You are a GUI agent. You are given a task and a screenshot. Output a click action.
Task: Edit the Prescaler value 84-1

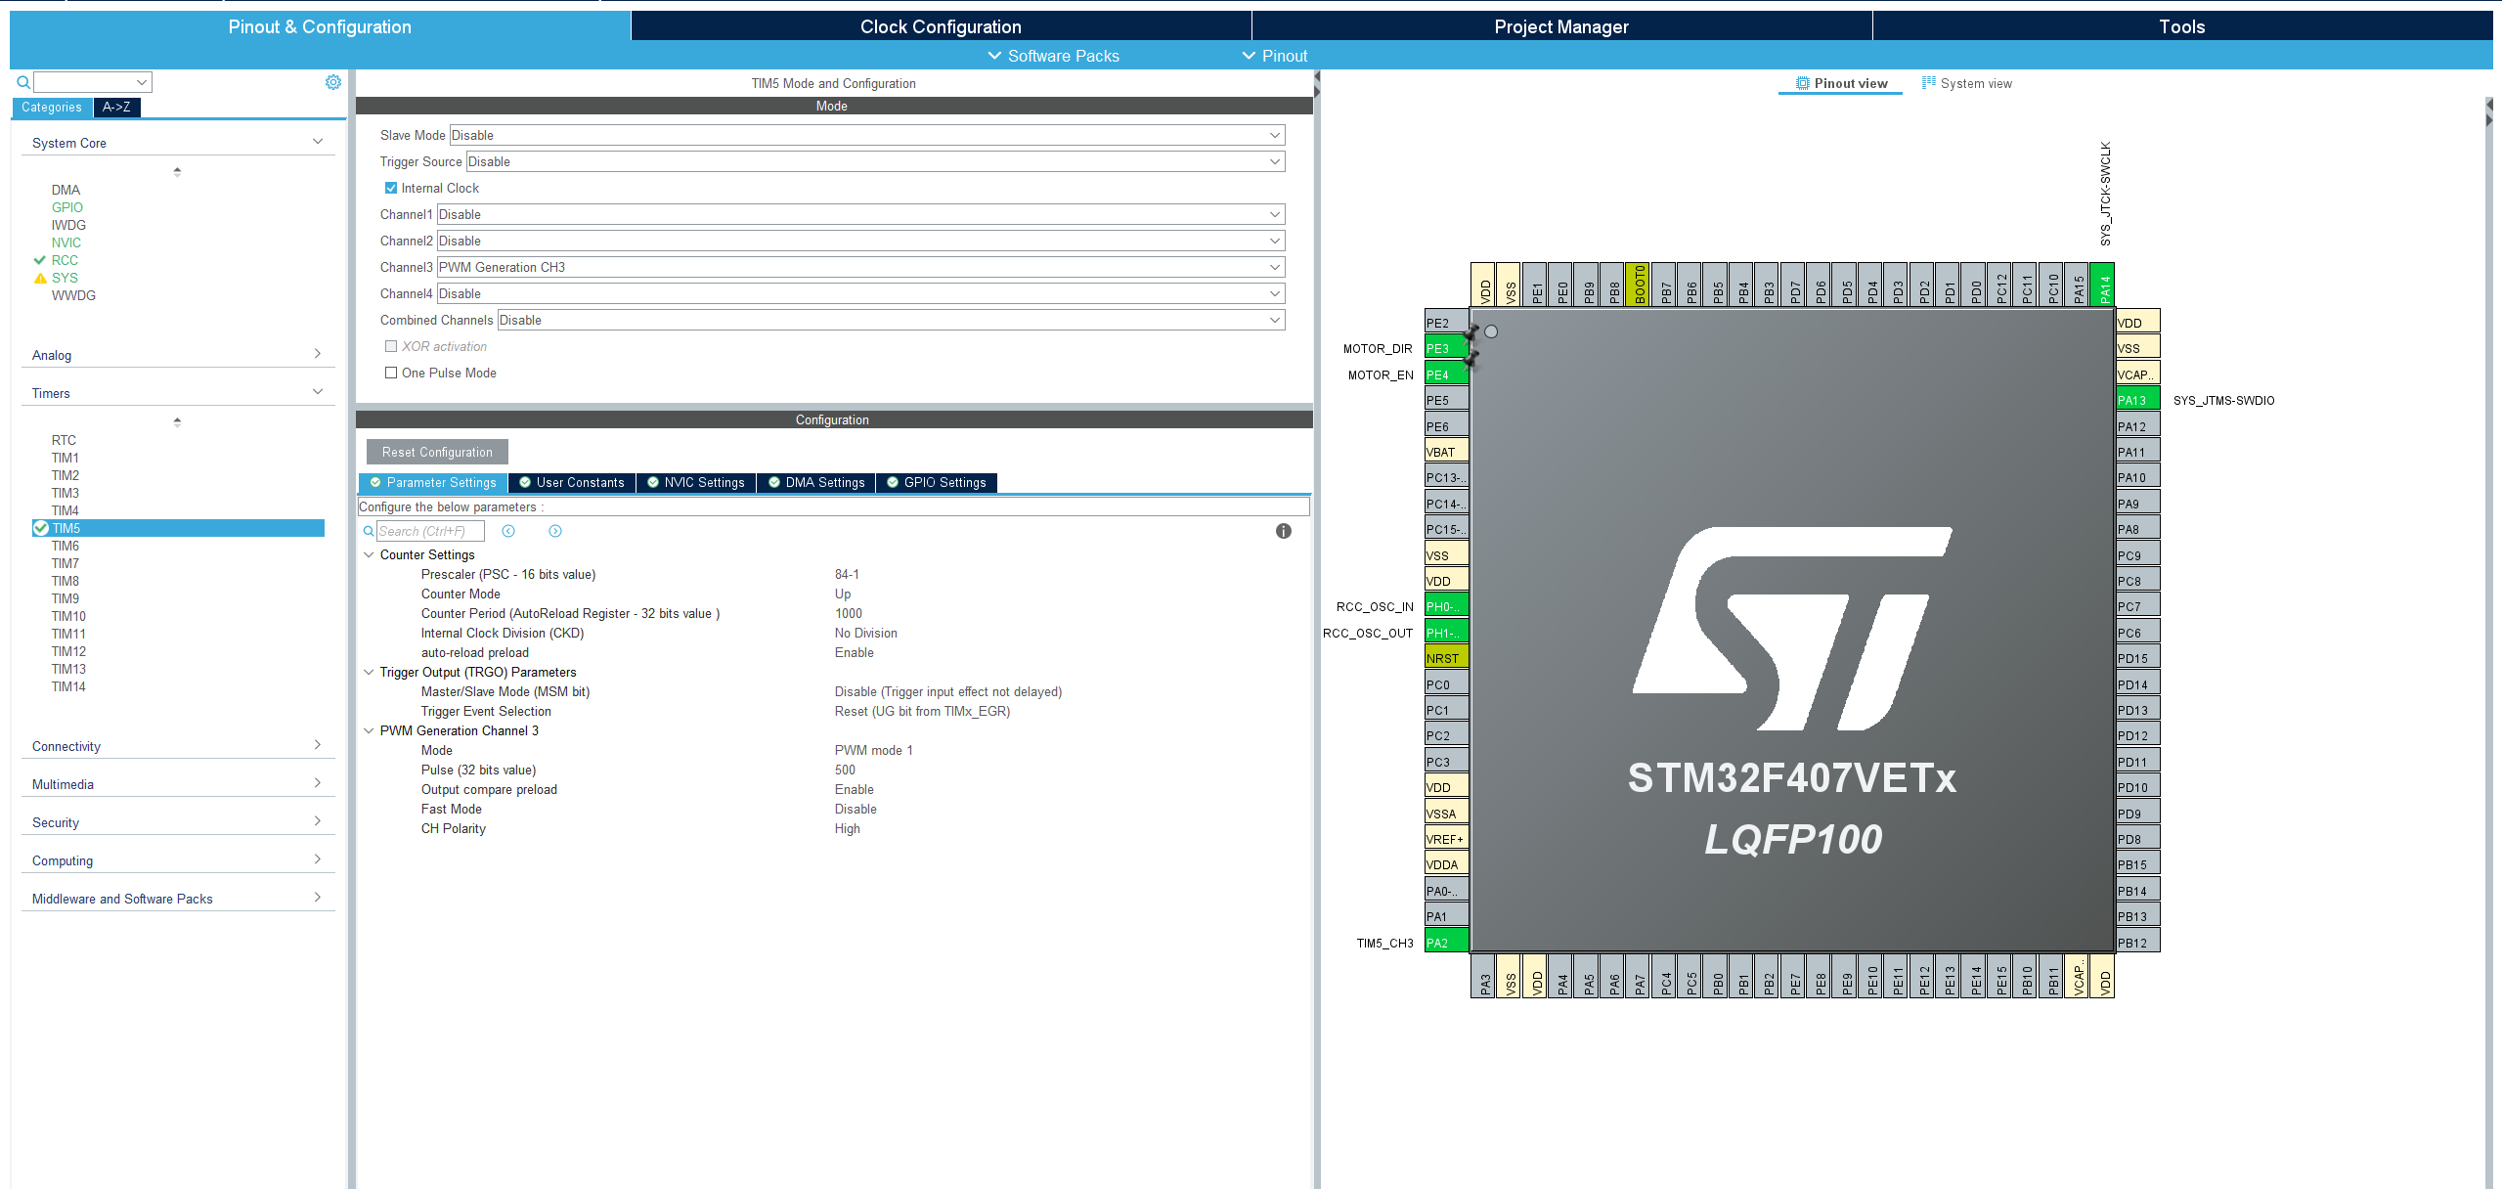[847, 574]
